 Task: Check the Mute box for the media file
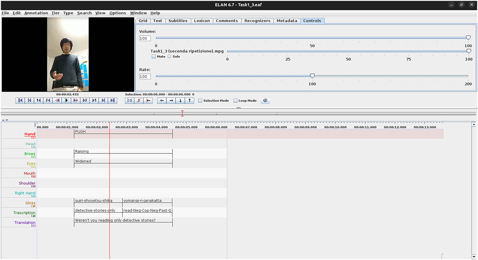pyautogui.click(x=154, y=57)
